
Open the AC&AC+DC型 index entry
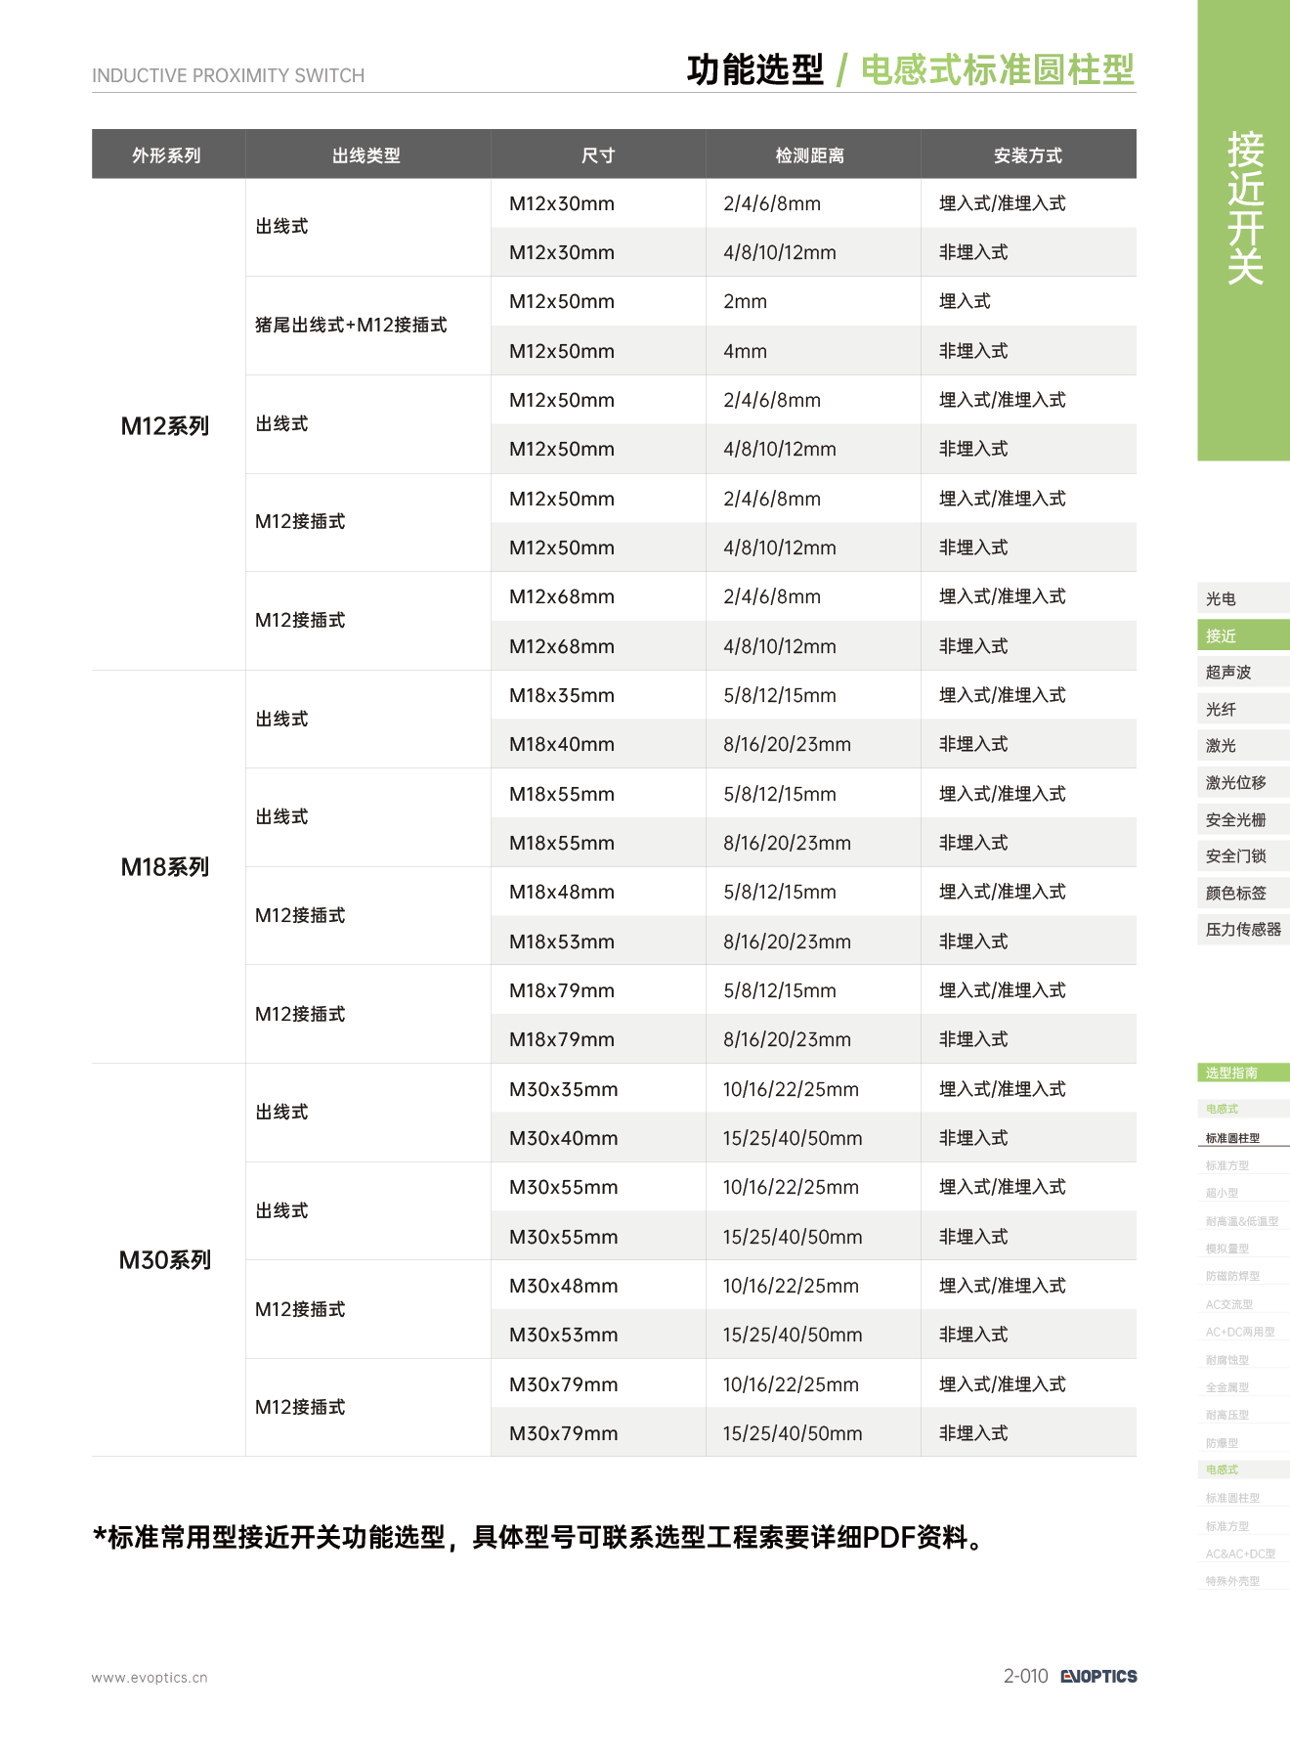1241,1554
